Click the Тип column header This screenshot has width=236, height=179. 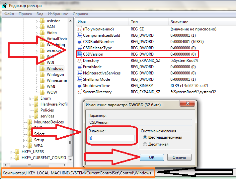tap(134, 22)
